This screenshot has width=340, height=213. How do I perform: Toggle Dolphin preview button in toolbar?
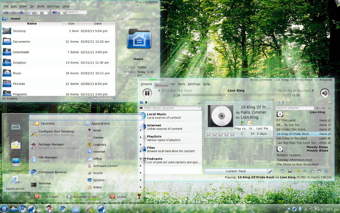coord(54,12)
